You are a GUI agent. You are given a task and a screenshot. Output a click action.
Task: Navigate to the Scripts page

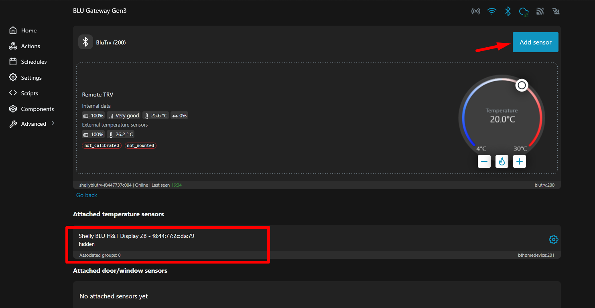[24, 93]
